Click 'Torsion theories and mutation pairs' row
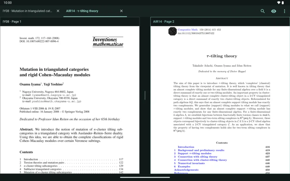Screen dimensions: 290x181 pyautogui.click(x=71, y=163)
